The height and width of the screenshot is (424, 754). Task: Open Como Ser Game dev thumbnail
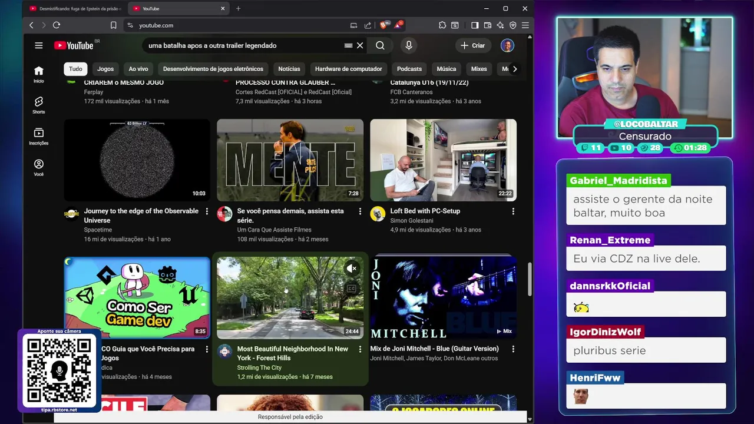coord(137,298)
